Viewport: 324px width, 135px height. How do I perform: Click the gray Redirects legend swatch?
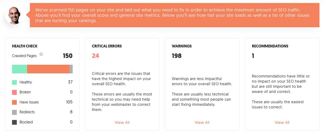[x=14, y=112]
